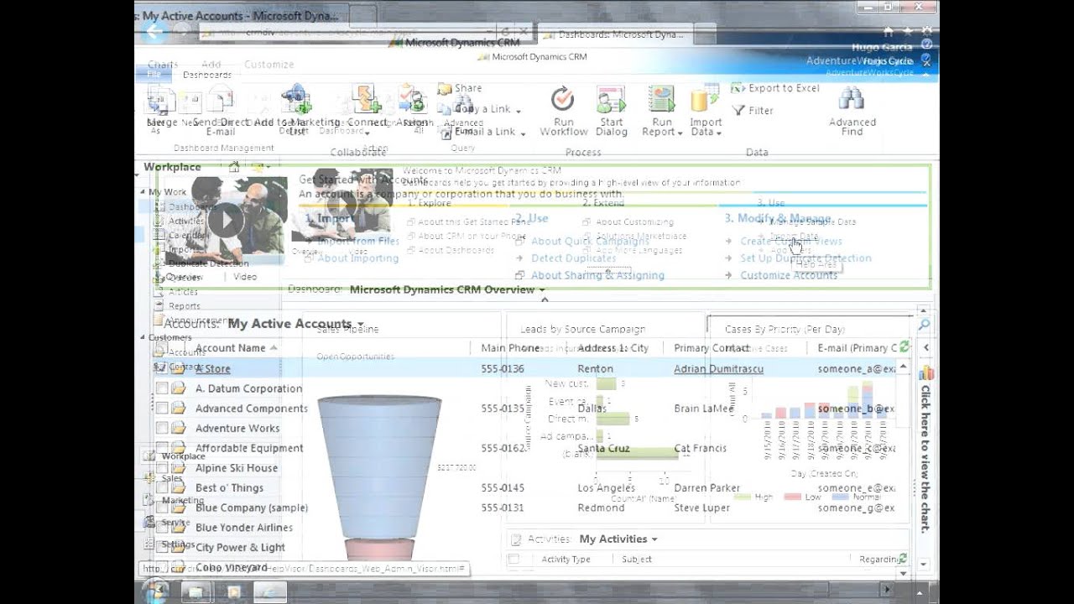The height and width of the screenshot is (604, 1074).
Task: Click the Import Data ribbon icon
Action: pyautogui.click(x=706, y=99)
